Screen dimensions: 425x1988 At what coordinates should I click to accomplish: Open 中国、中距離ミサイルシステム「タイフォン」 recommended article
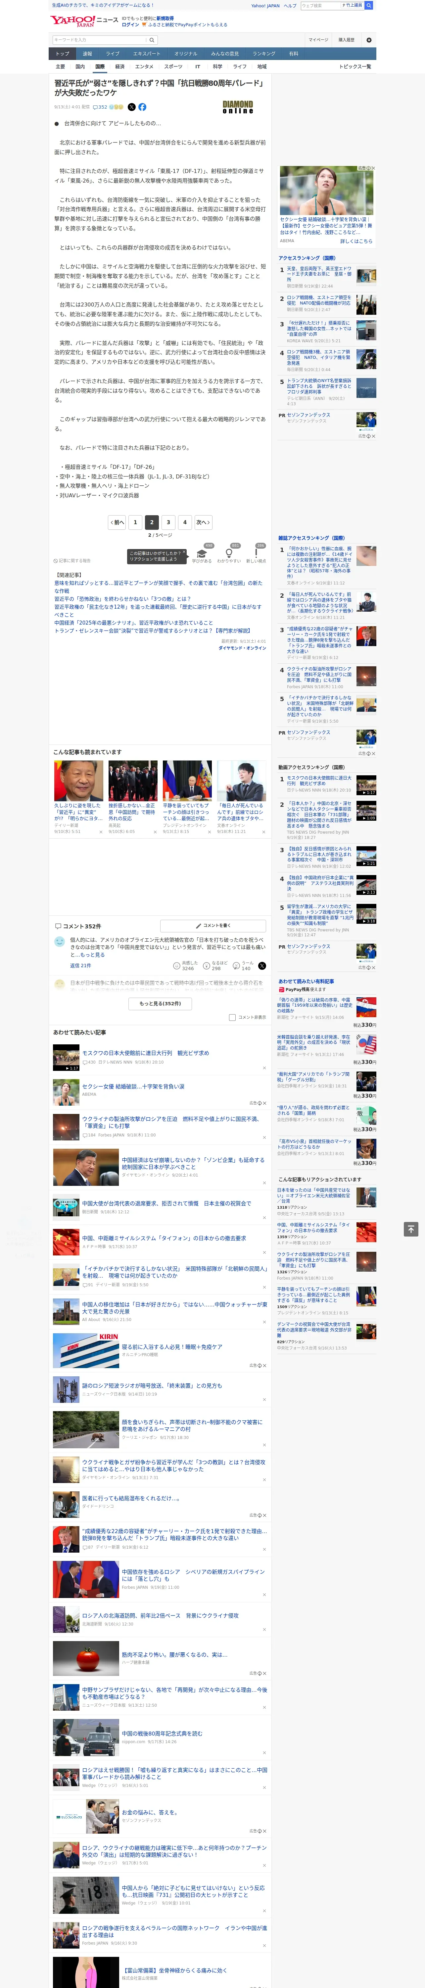164,1238
